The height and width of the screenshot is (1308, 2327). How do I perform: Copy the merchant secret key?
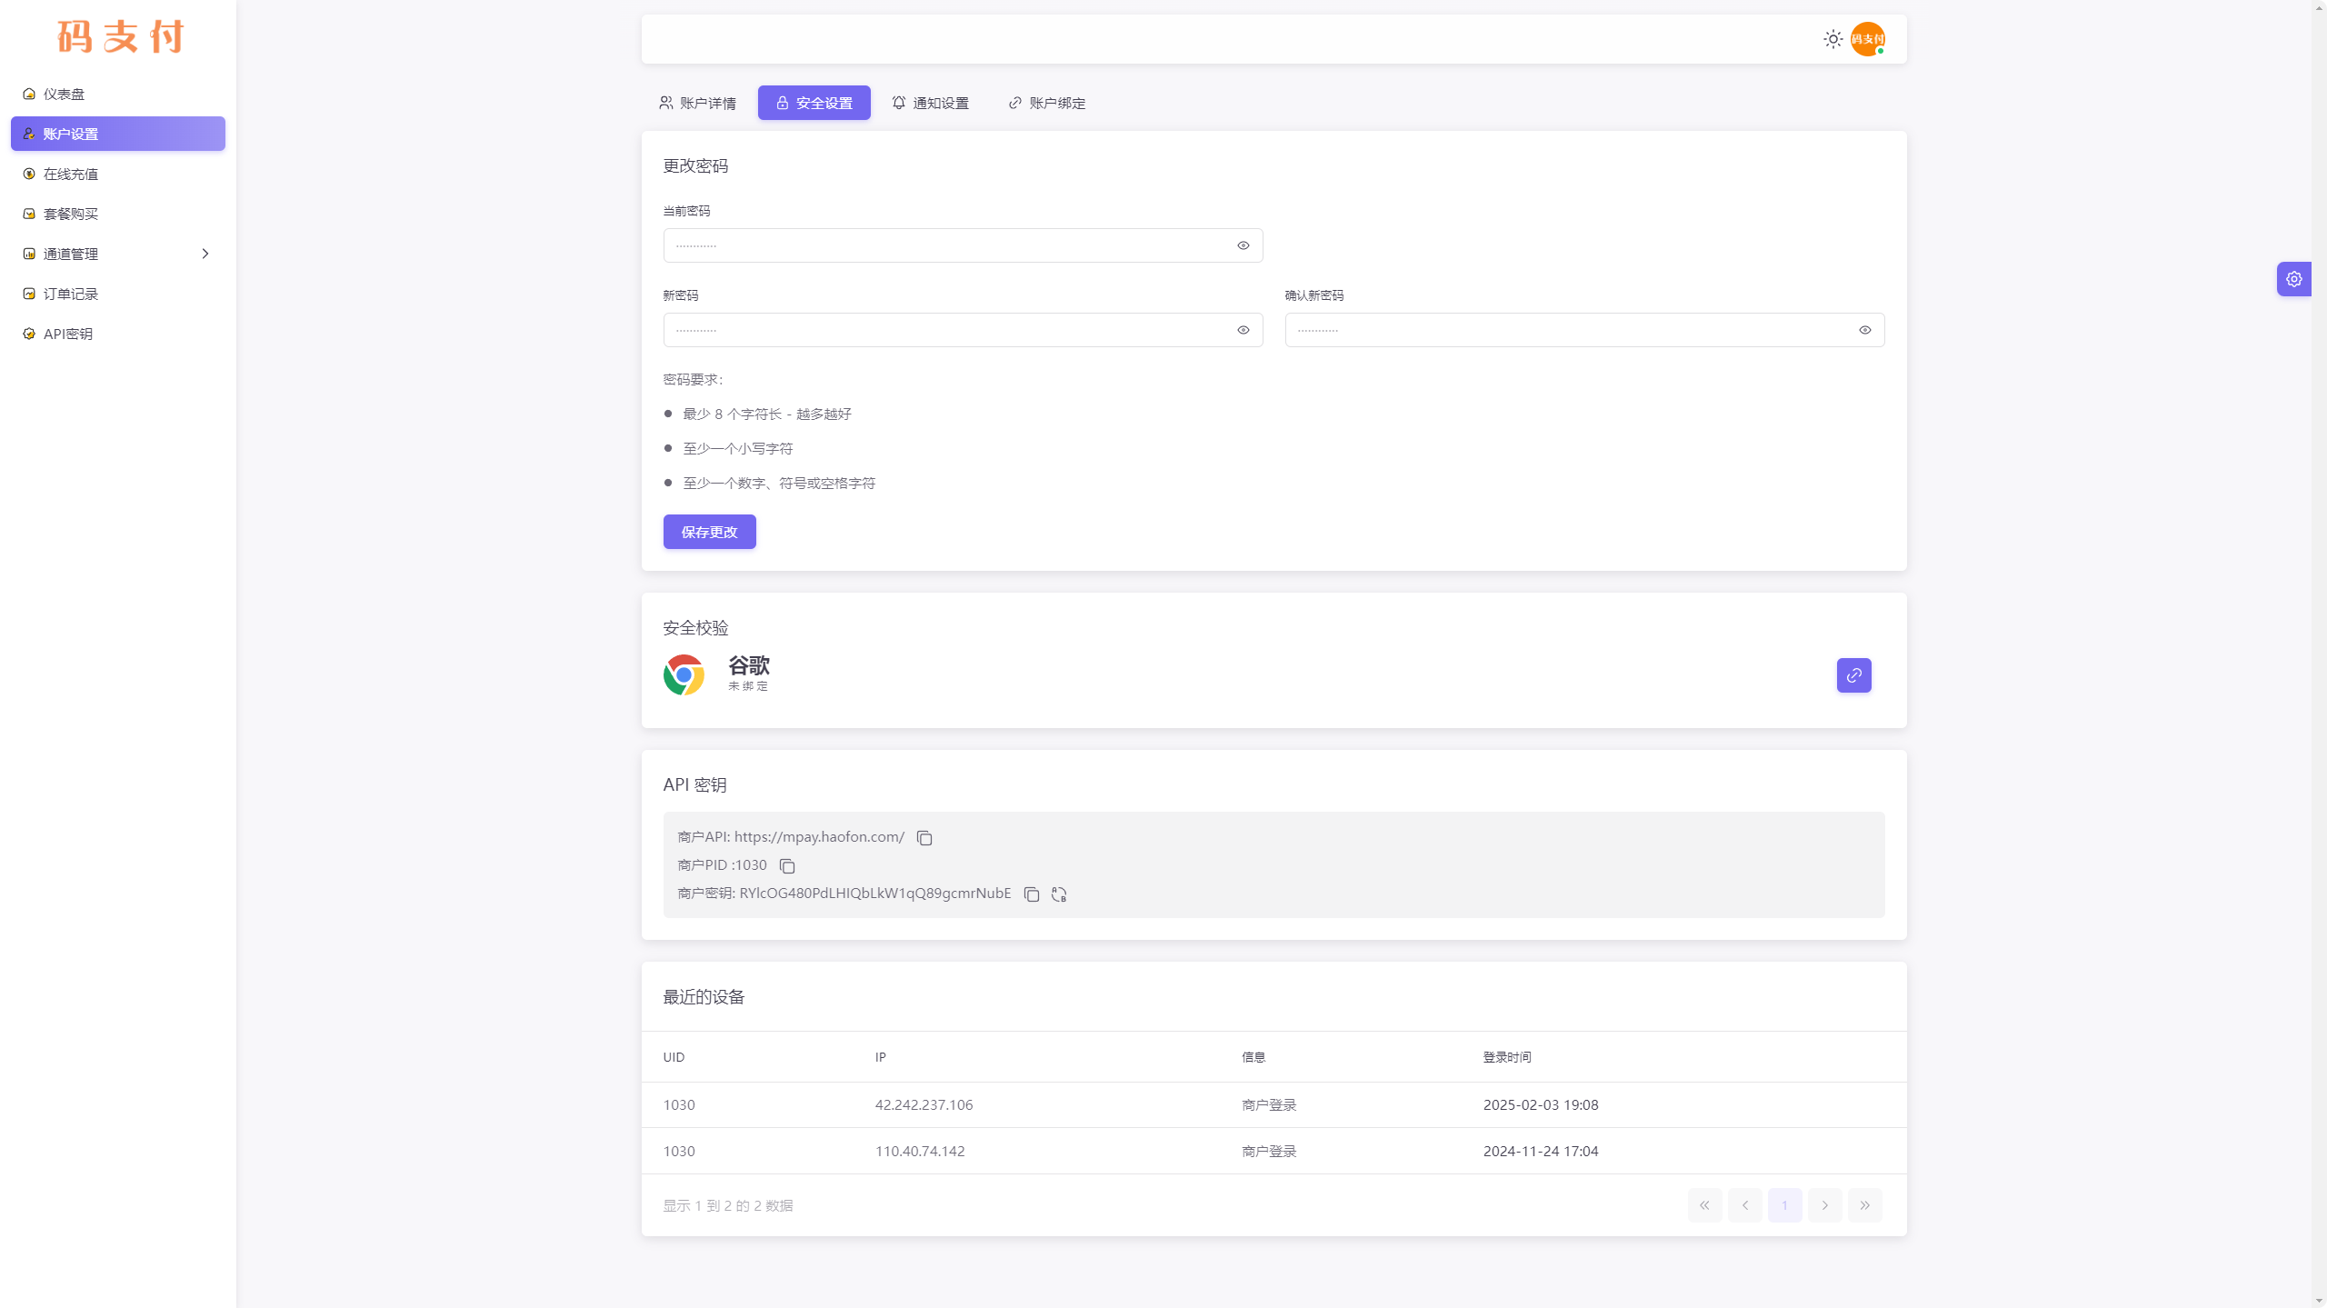coord(1031,894)
